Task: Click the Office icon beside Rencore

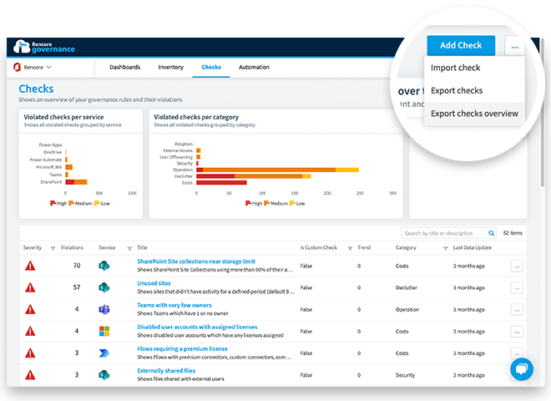Action: coord(17,67)
